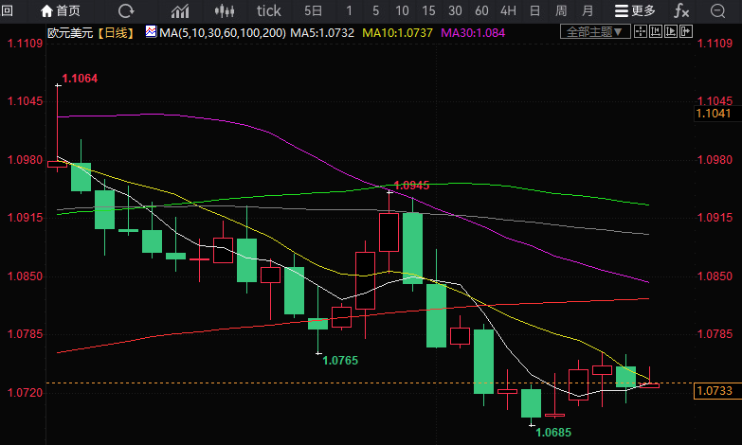Image resolution: width=742 pixels, height=445 pixels.
Task: Select the 60-minute timeframe
Action: click(x=481, y=10)
